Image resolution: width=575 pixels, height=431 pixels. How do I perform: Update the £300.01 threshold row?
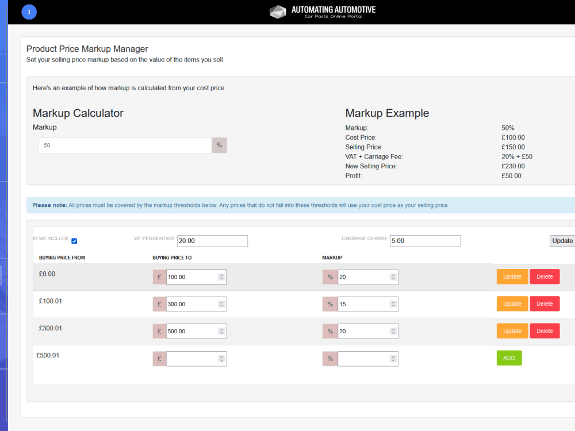[512, 331]
